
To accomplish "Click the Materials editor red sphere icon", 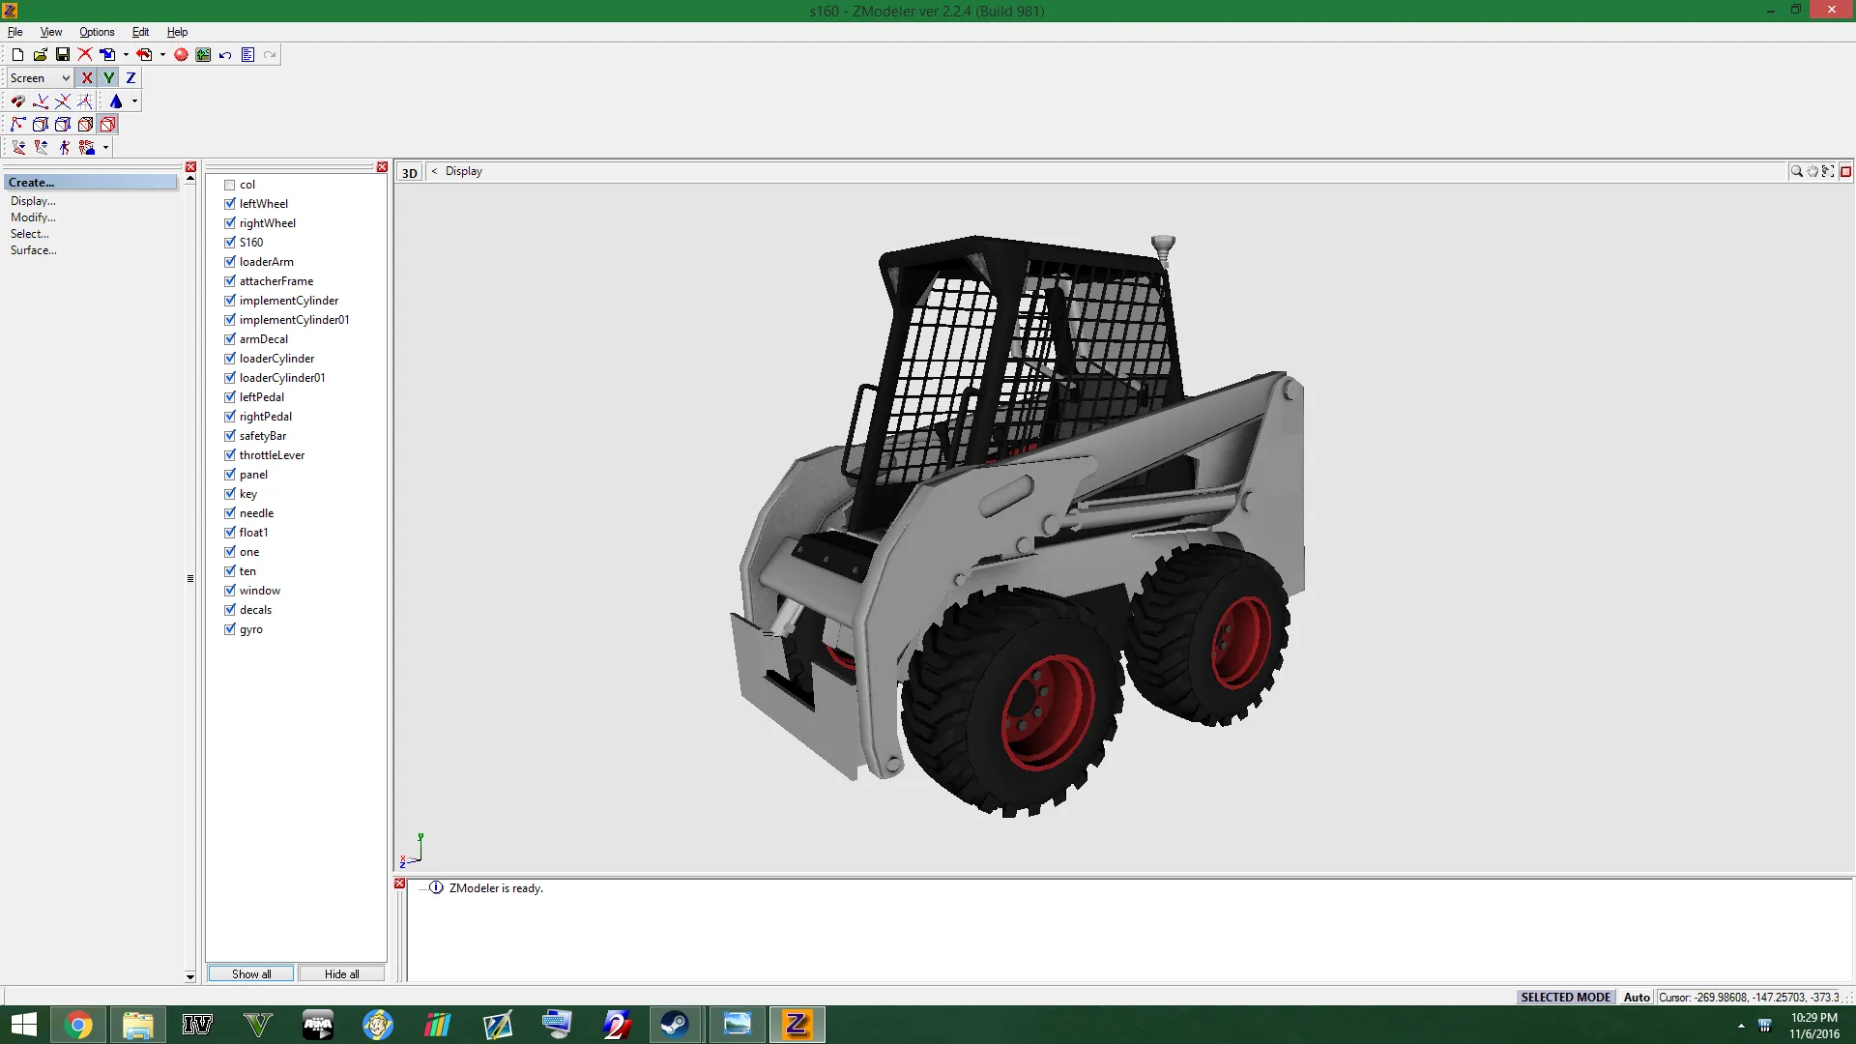I will (x=181, y=55).
